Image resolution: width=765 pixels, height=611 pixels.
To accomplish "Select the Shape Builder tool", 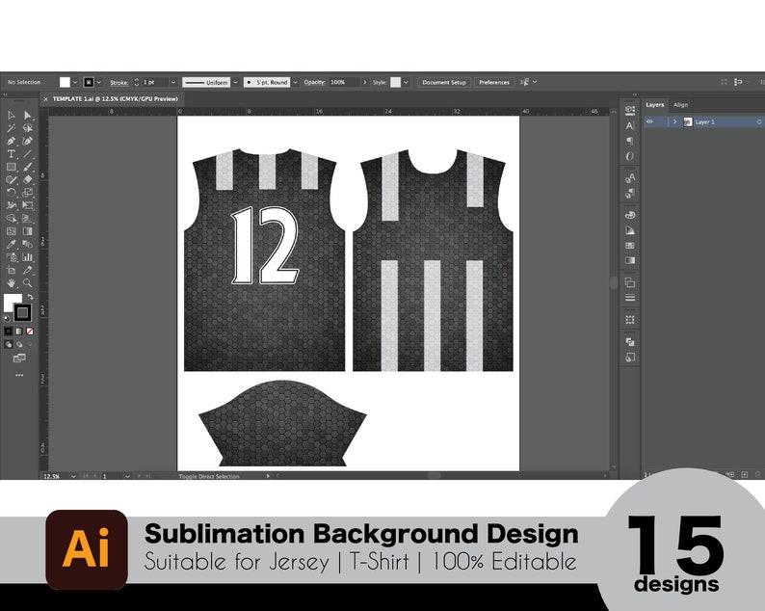I will click(x=12, y=219).
